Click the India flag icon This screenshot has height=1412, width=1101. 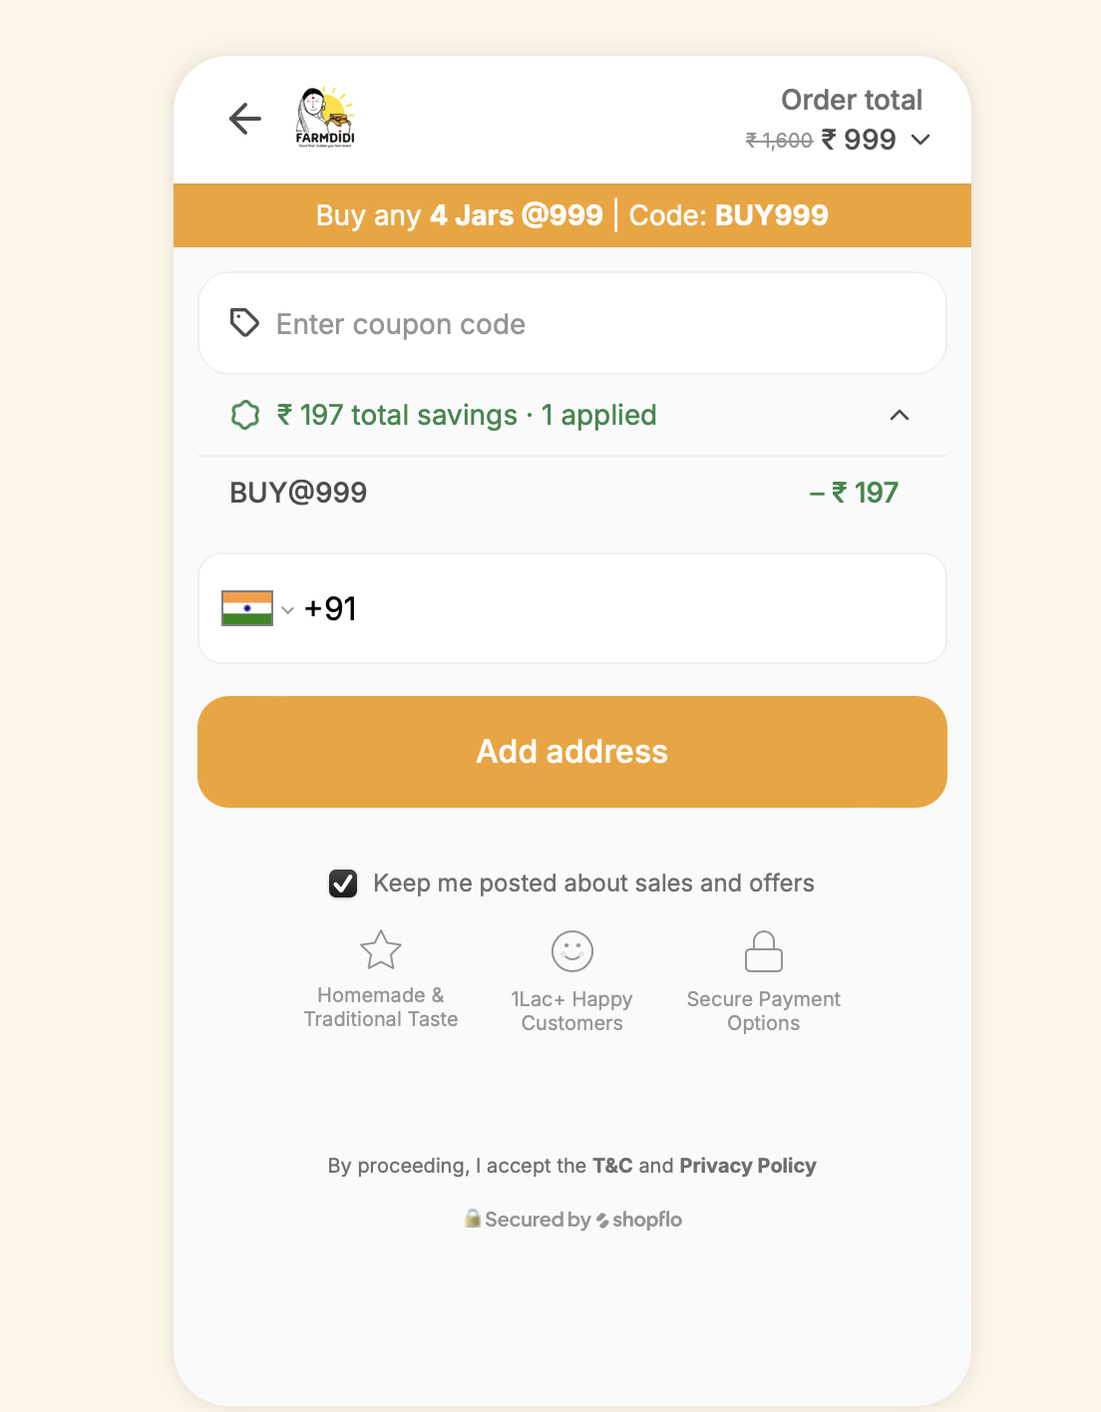pos(247,608)
